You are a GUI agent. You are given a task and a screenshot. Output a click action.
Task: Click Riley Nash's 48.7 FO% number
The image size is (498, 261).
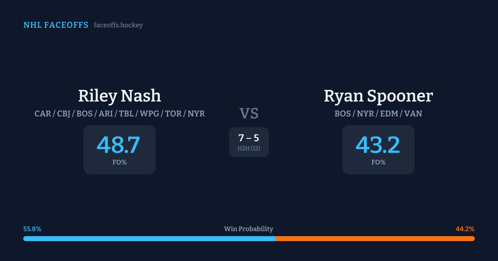(119, 145)
